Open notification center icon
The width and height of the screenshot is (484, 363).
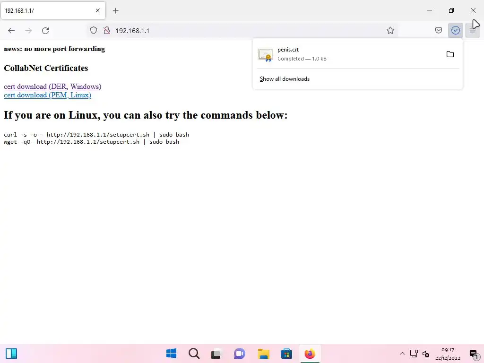[x=474, y=354]
